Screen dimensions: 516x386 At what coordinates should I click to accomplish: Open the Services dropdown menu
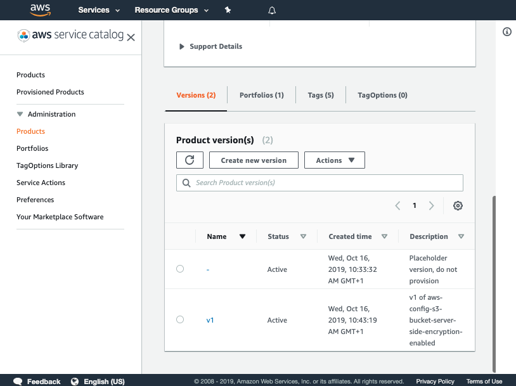pyautogui.click(x=99, y=10)
